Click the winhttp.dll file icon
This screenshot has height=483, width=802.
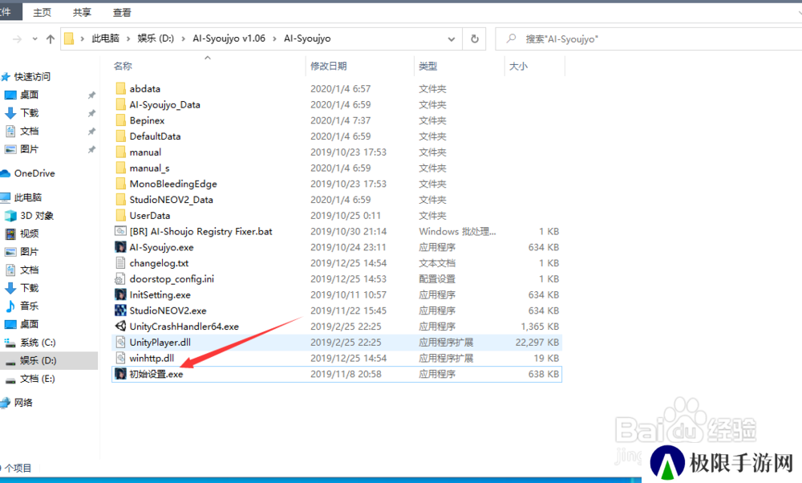121,358
